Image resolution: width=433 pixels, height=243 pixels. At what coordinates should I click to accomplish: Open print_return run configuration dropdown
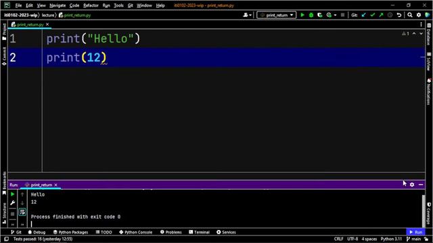(x=277, y=15)
